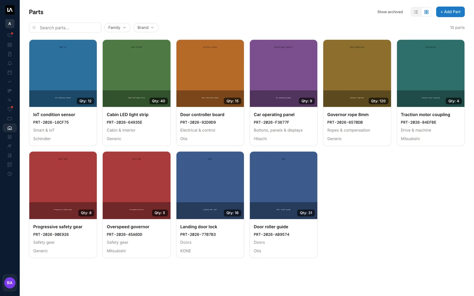This screenshot has height=296, width=474.
Task: Click part number PRT-2026-84EFBE
Action: [418, 122]
